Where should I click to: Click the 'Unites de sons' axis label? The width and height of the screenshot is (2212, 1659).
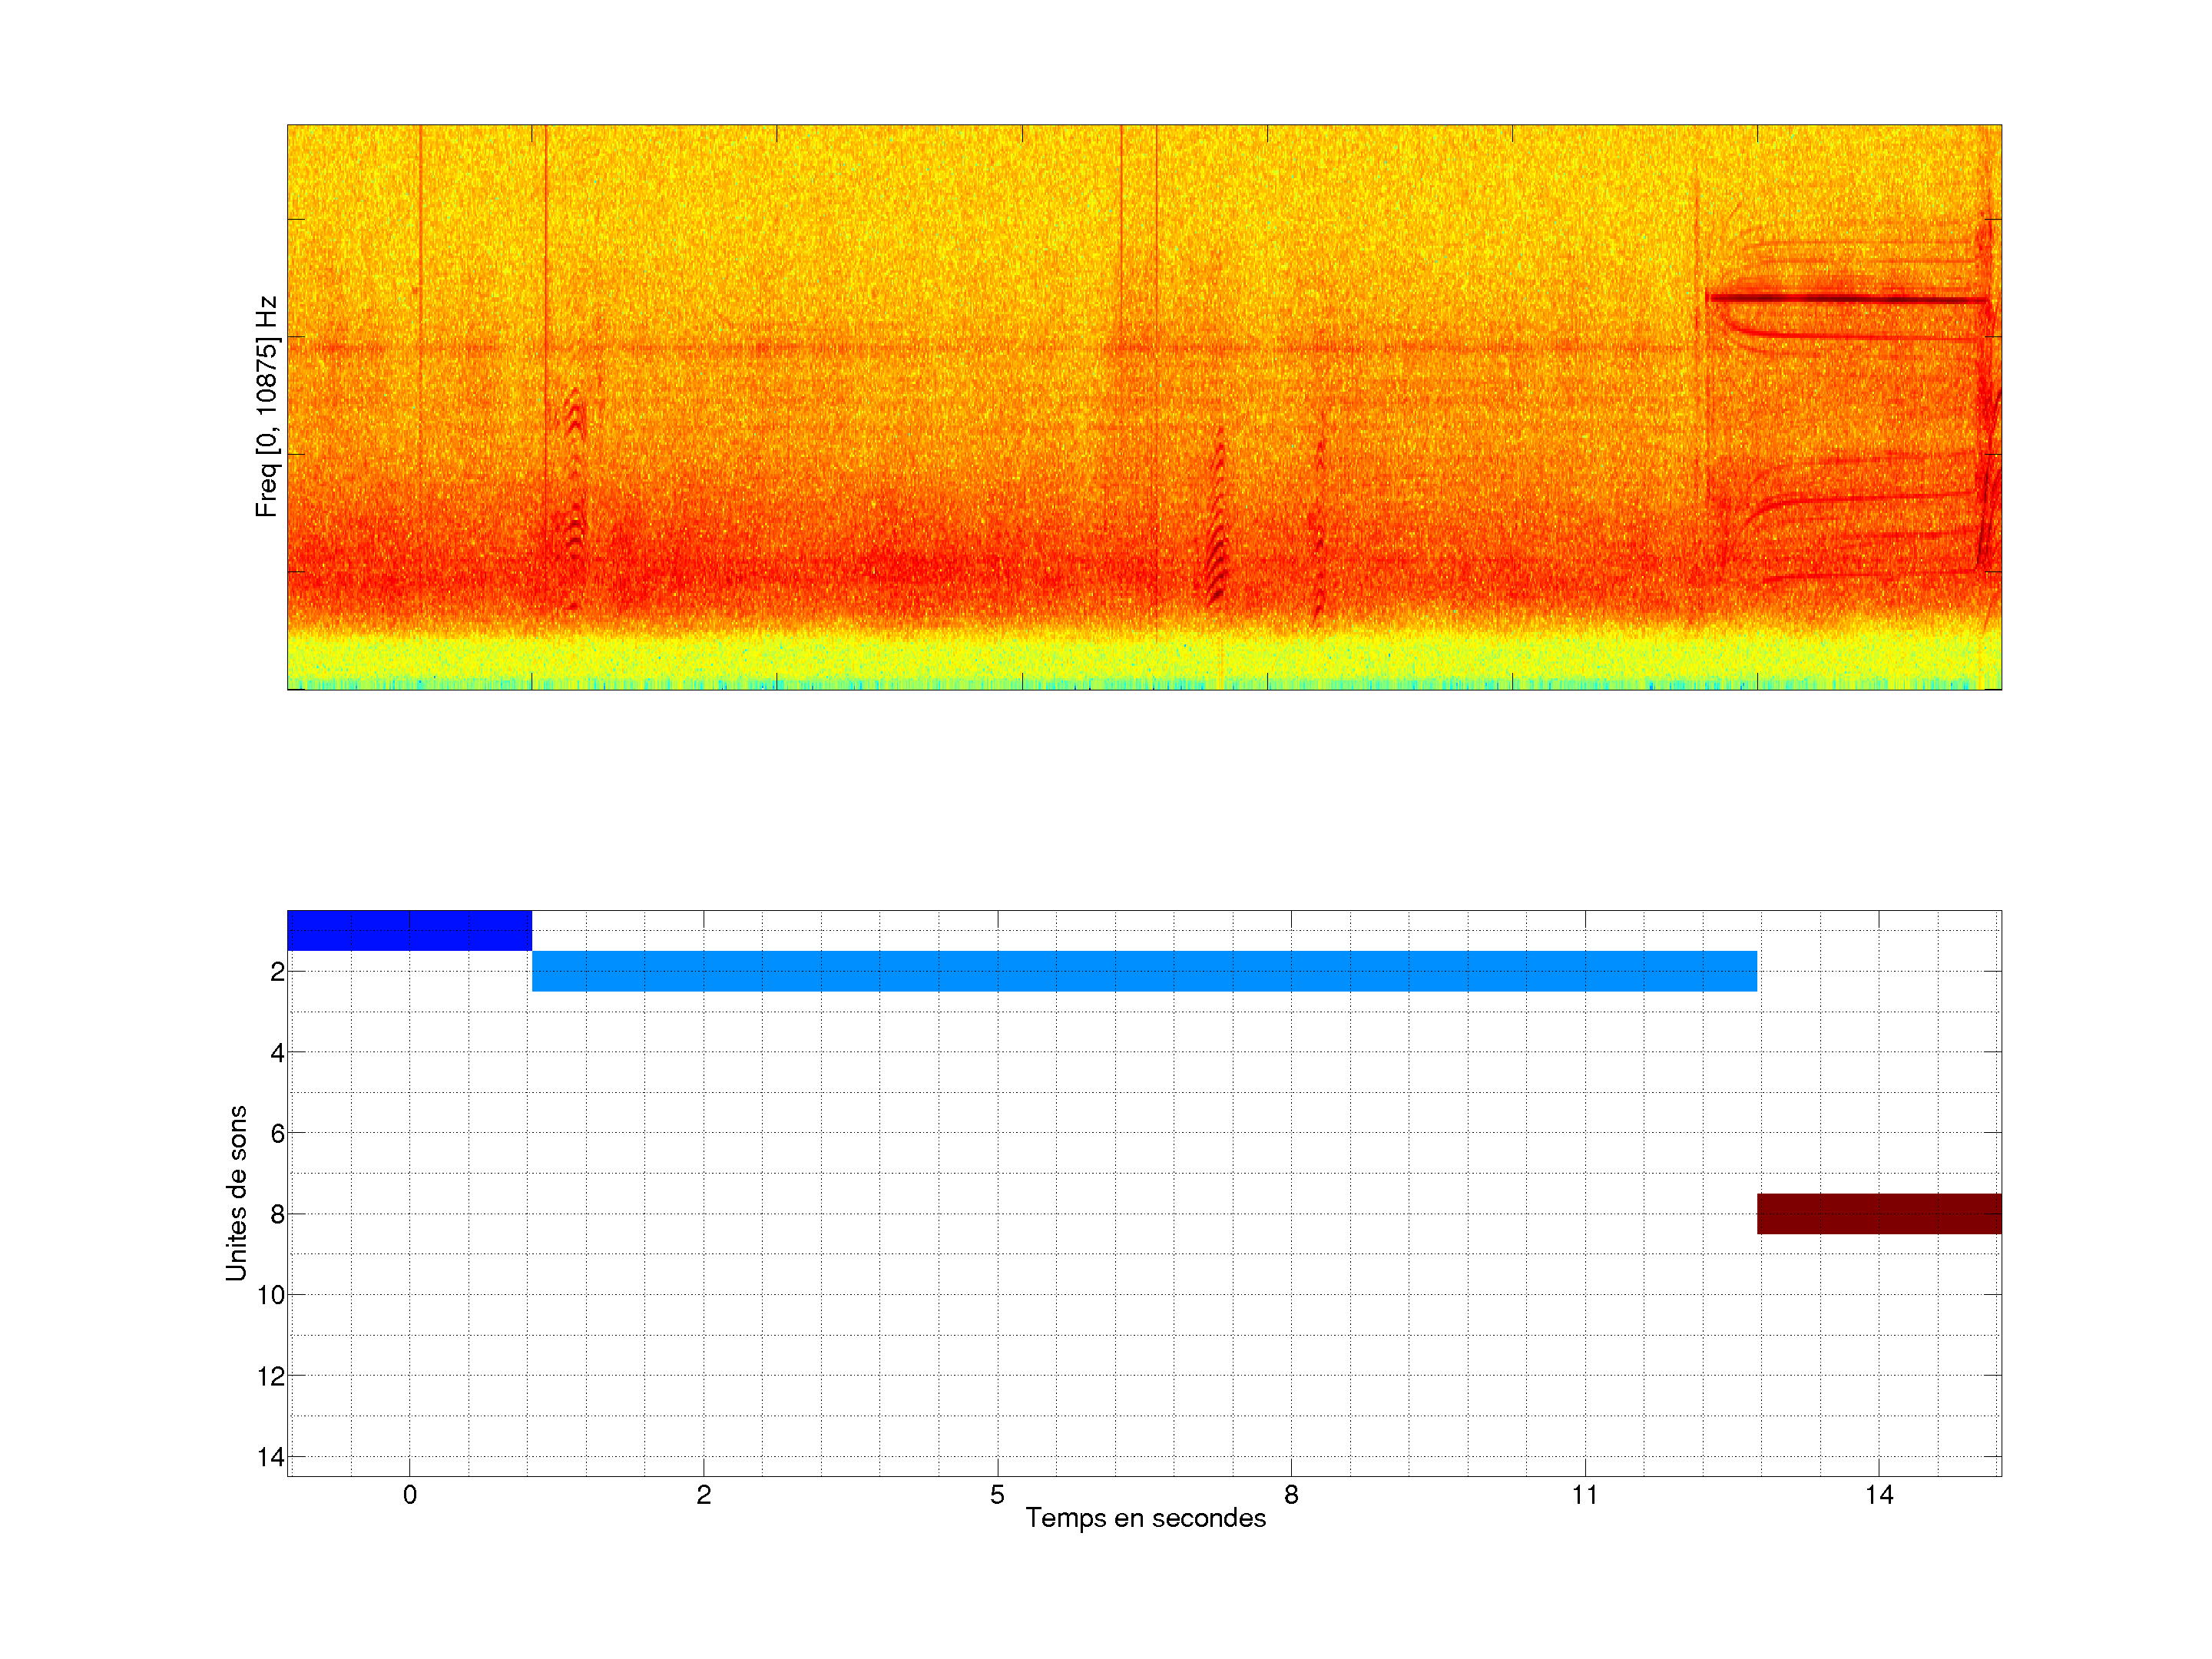237,1192
